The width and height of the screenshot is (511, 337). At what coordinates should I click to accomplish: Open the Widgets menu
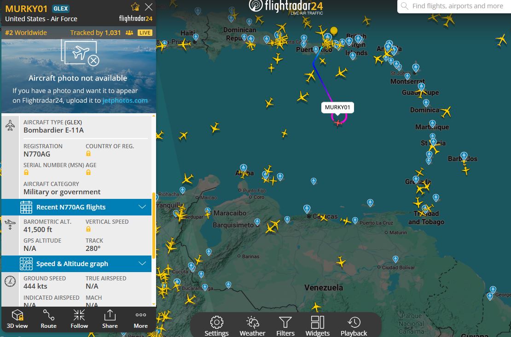318,326
